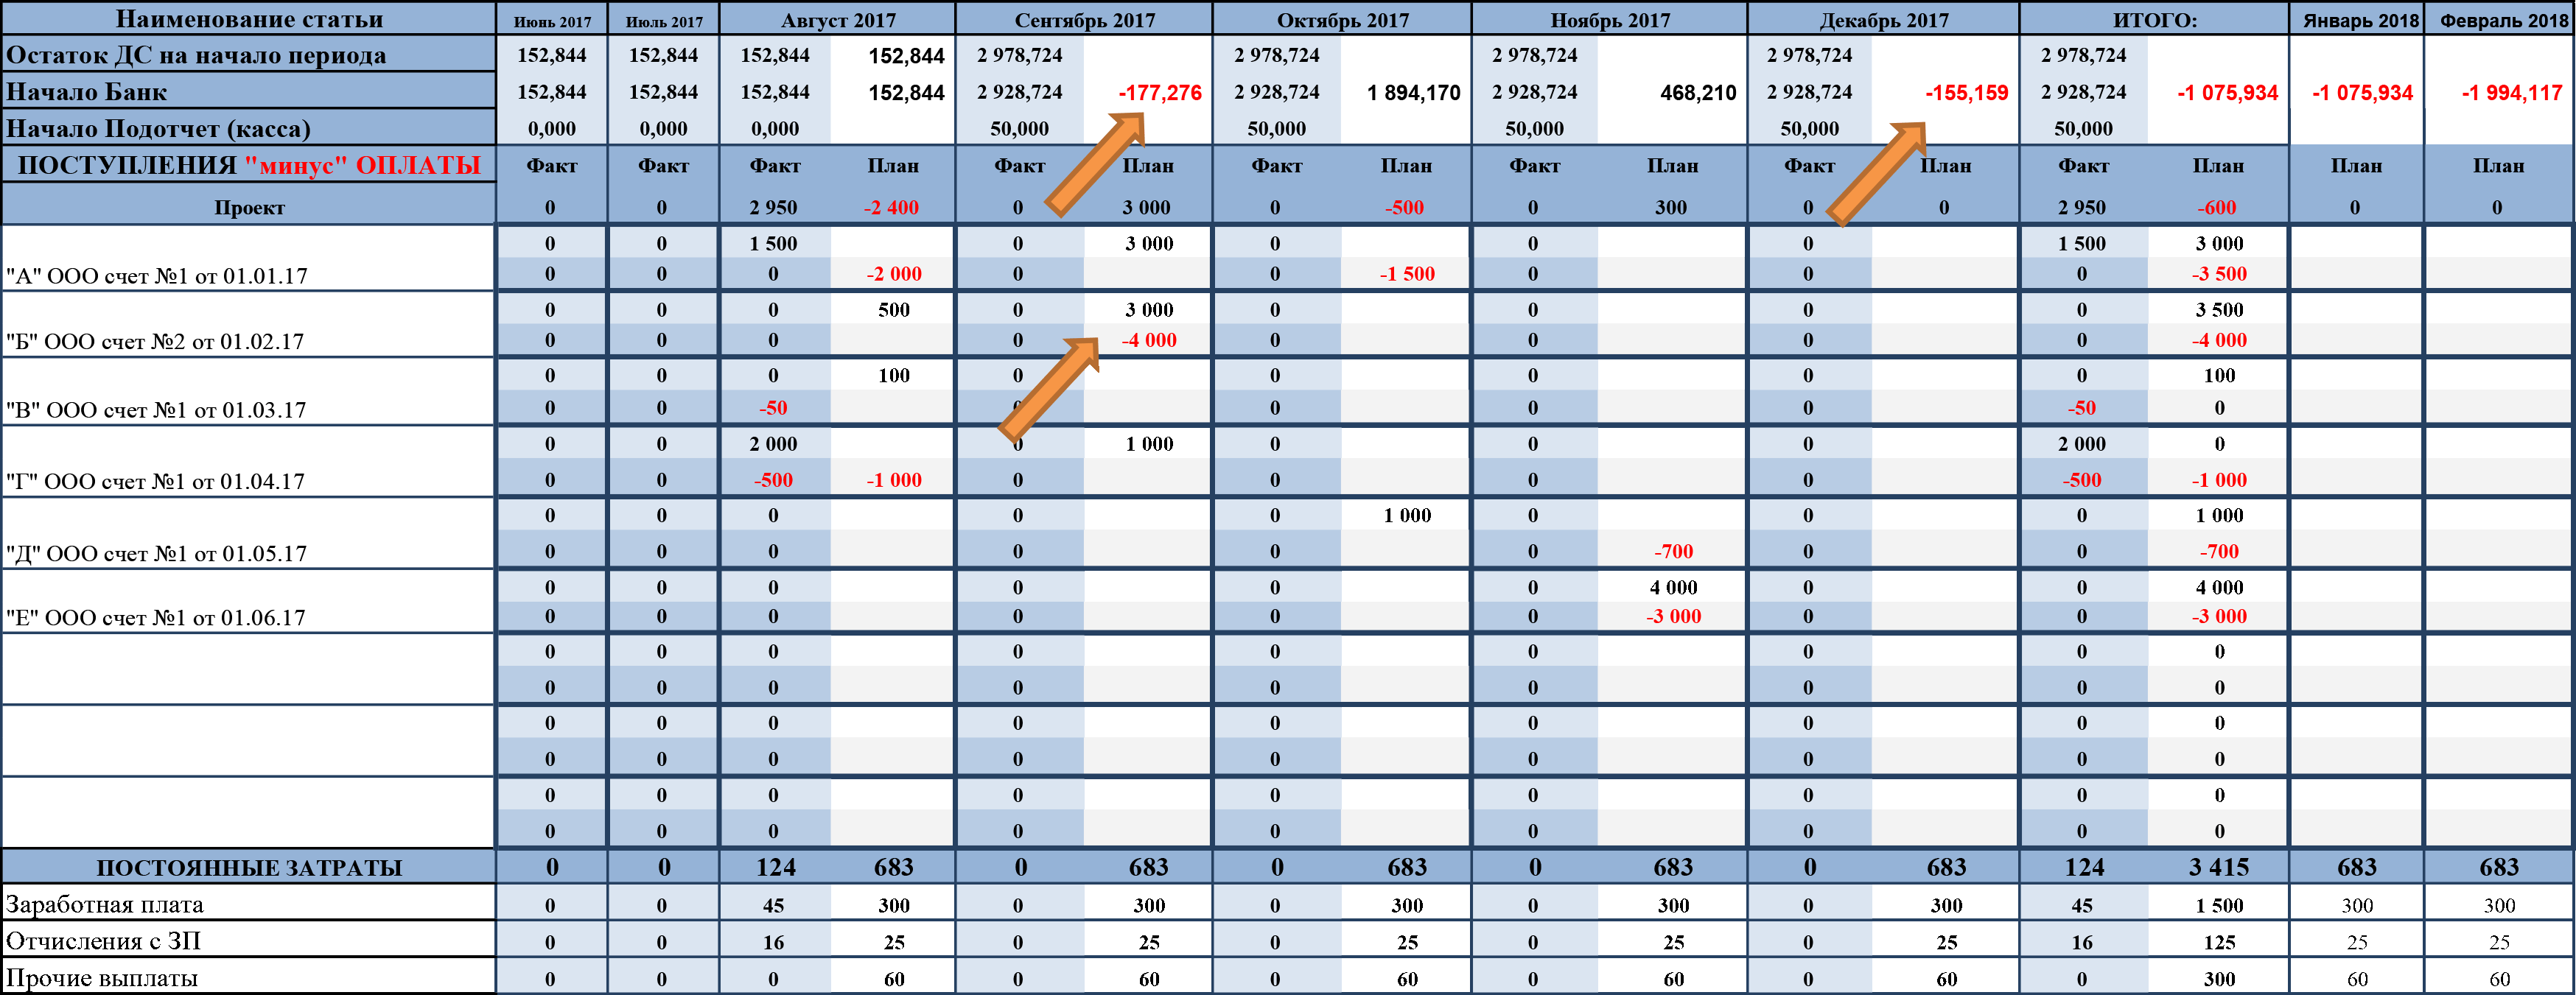Select row "В" ООО счет №1 от 01.03.17

point(248,392)
